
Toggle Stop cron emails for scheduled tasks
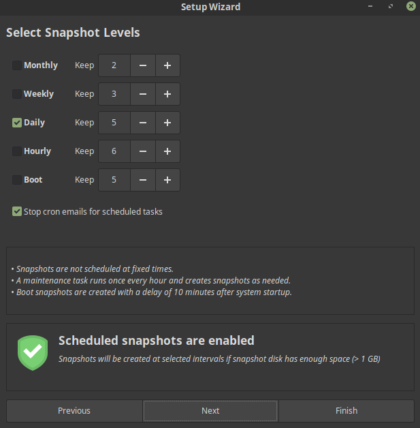tap(17, 211)
